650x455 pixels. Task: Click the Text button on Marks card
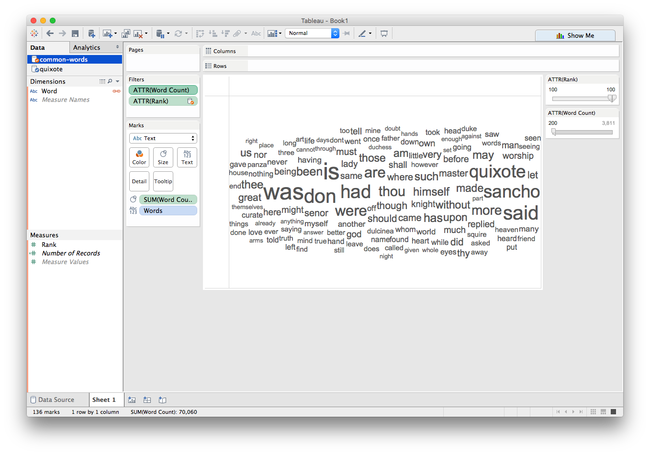point(187,157)
